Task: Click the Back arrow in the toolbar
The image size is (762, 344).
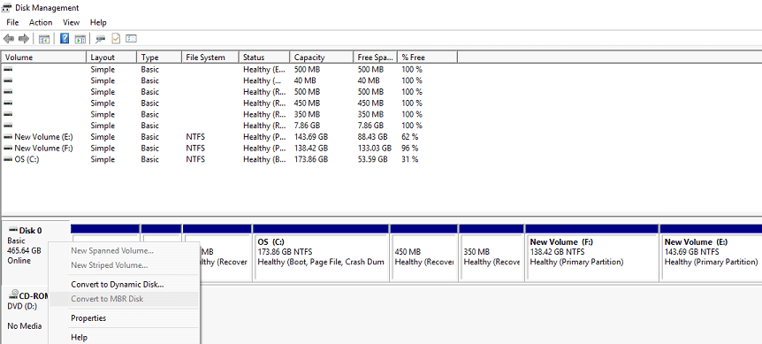Action: [8, 39]
